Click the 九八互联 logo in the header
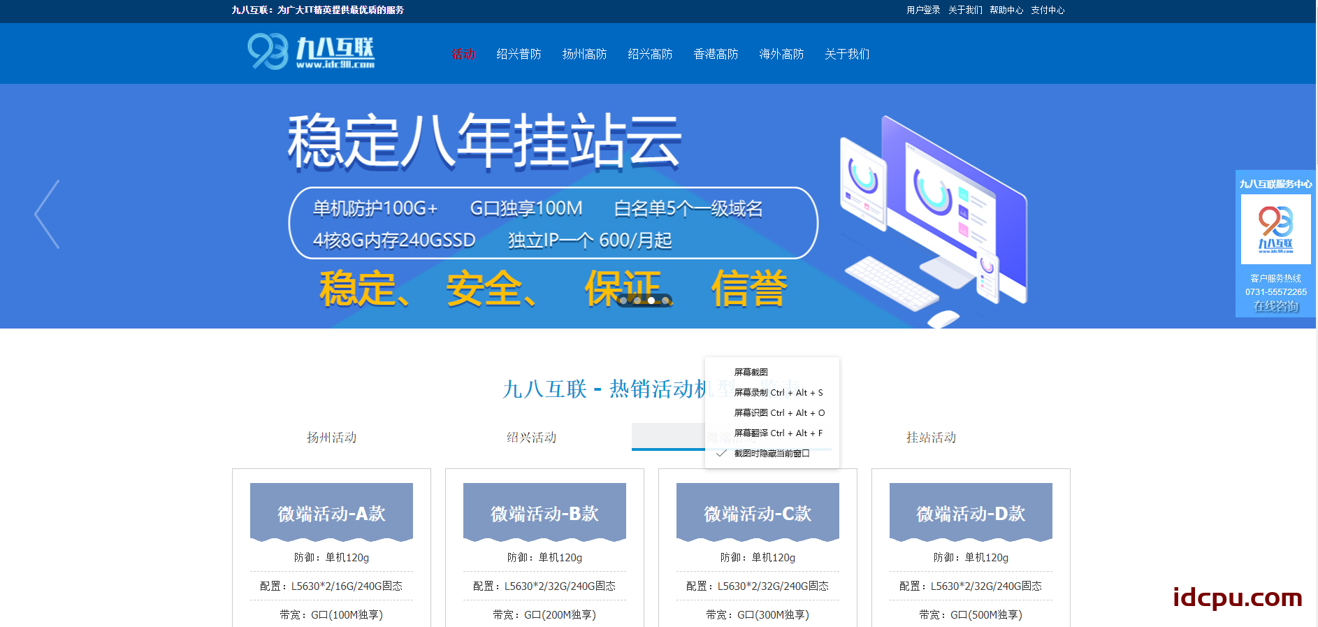 pos(311,52)
